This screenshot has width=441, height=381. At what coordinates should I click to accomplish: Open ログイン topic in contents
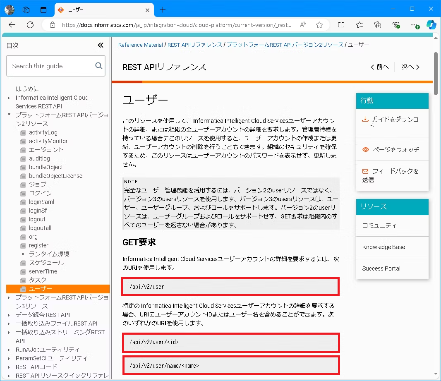pyautogui.click(x=41, y=194)
